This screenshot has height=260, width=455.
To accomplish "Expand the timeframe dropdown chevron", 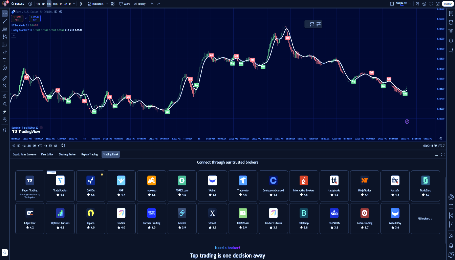I will (x=74, y=4).
